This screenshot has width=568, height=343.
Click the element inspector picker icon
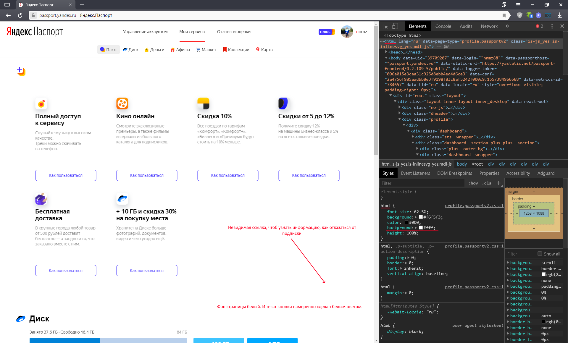385,26
